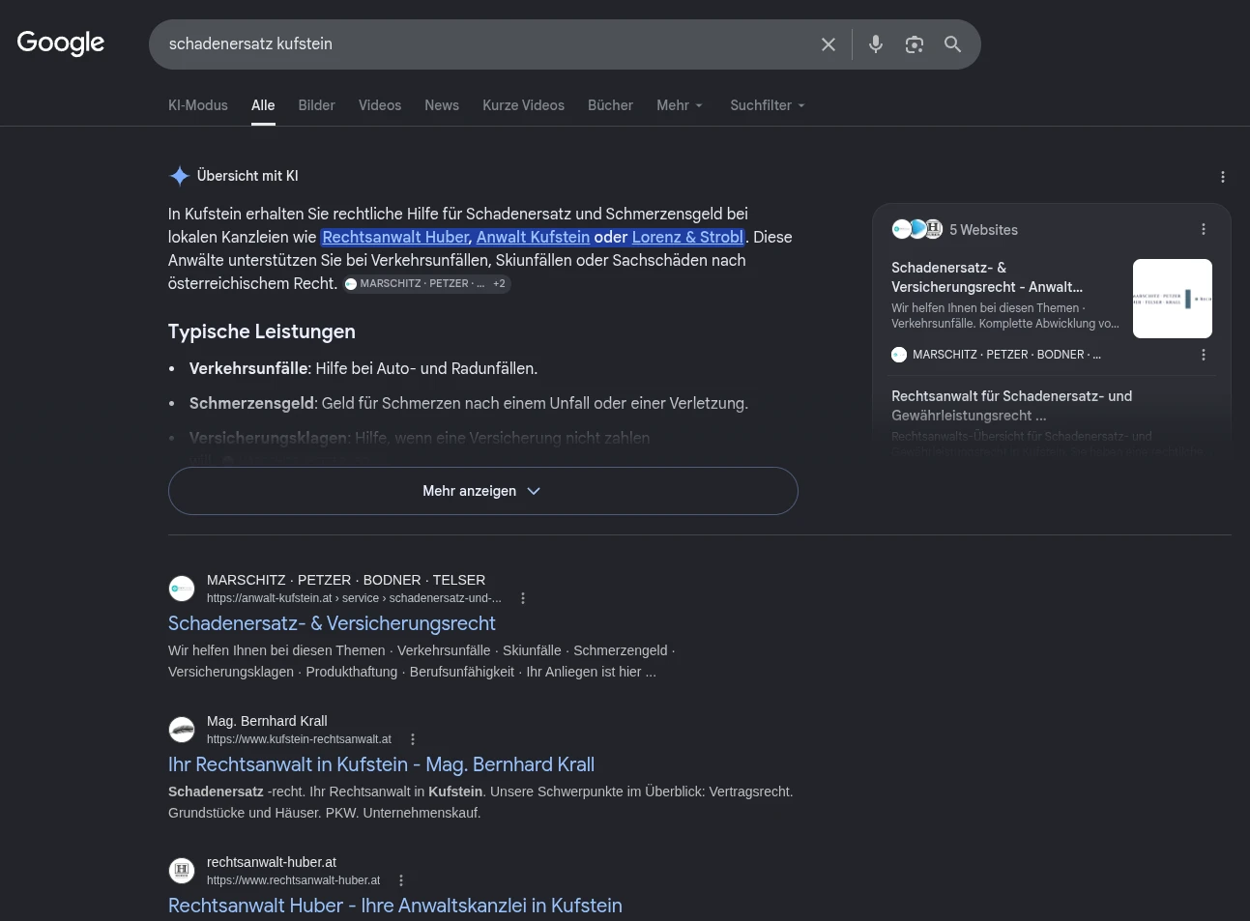The width and height of the screenshot is (1250, 921).
Task: Start voice search with the microphone icon
Action: tap(876, 44)
